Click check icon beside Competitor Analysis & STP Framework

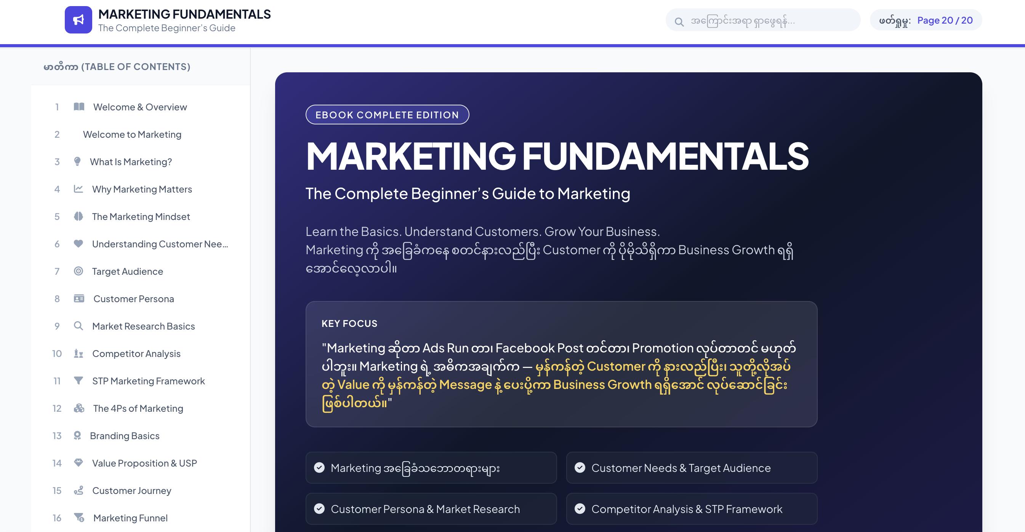(580, 508)
